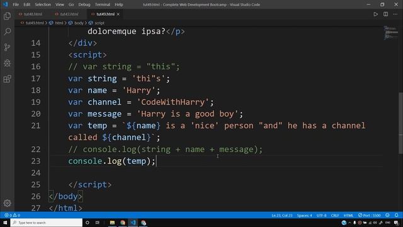Image resolution: width=403 pixels, height=227 pixels.
Task: Click the Windows taskbar search box
Action: (46, 223)
